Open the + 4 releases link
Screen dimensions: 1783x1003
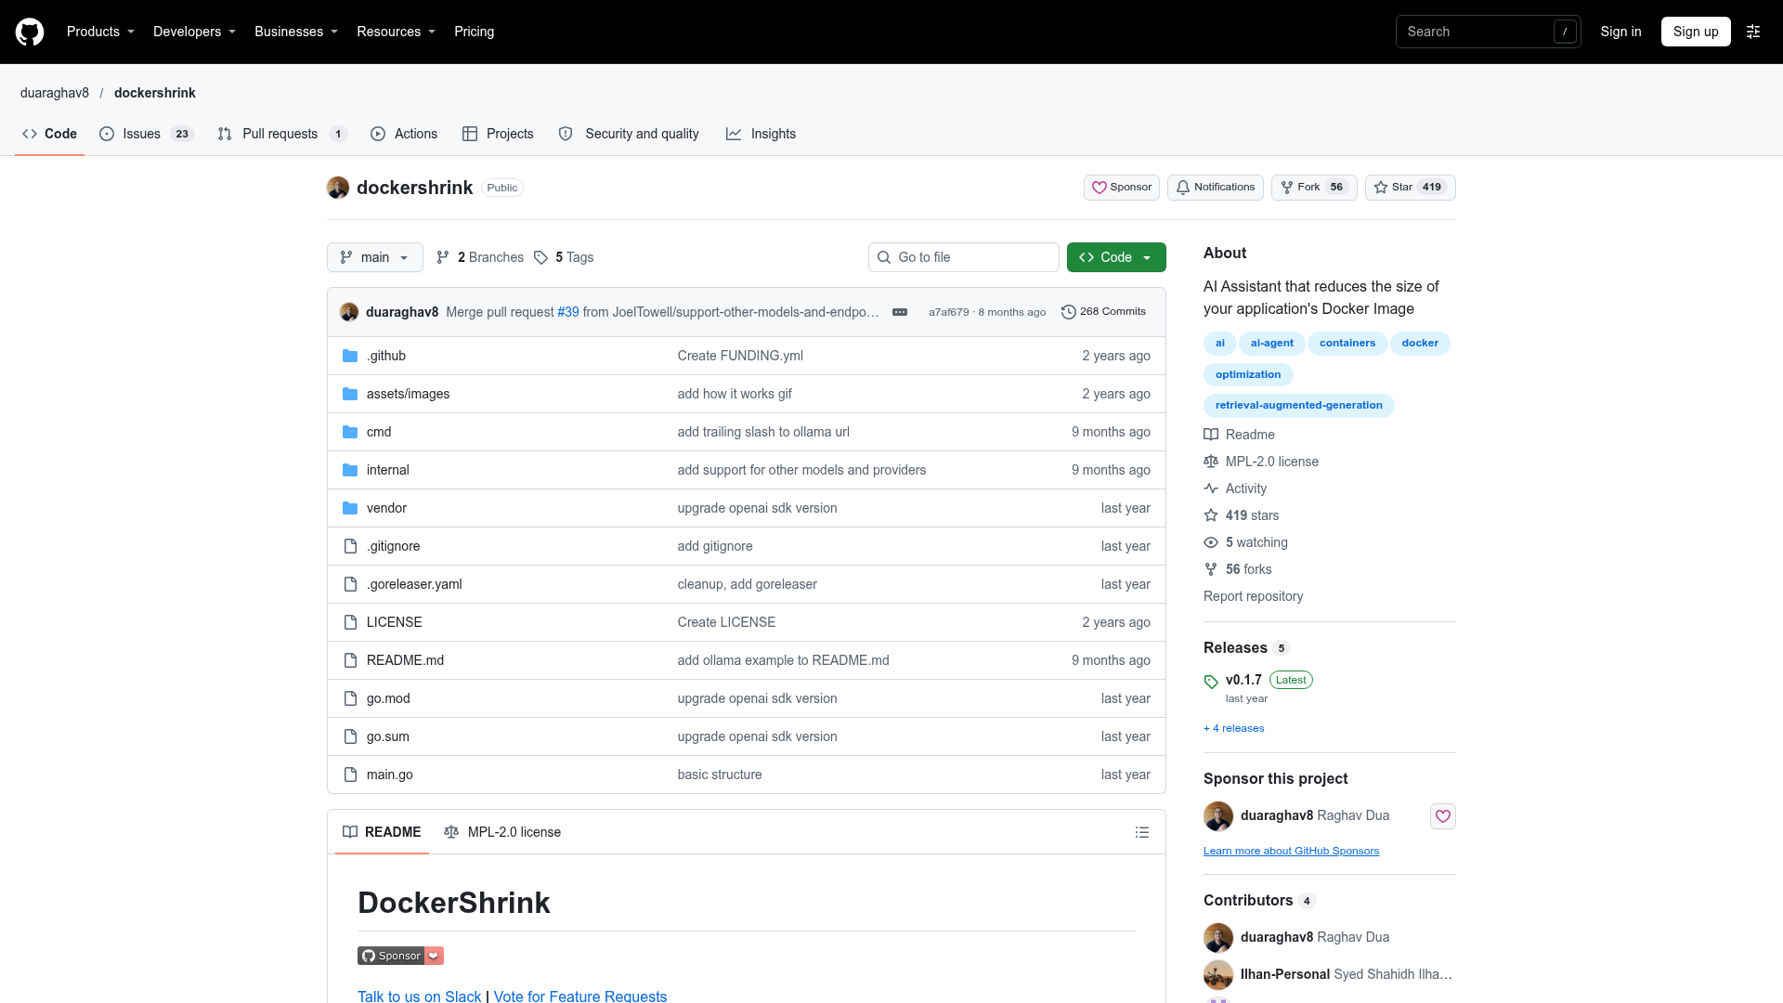[x=1233, y=728]
